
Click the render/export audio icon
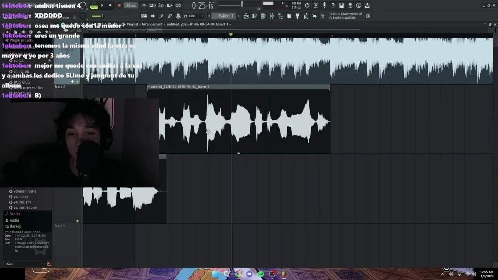click(x=350, y=5)
